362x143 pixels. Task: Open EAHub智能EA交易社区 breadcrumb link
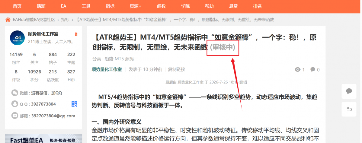point(34,20)
